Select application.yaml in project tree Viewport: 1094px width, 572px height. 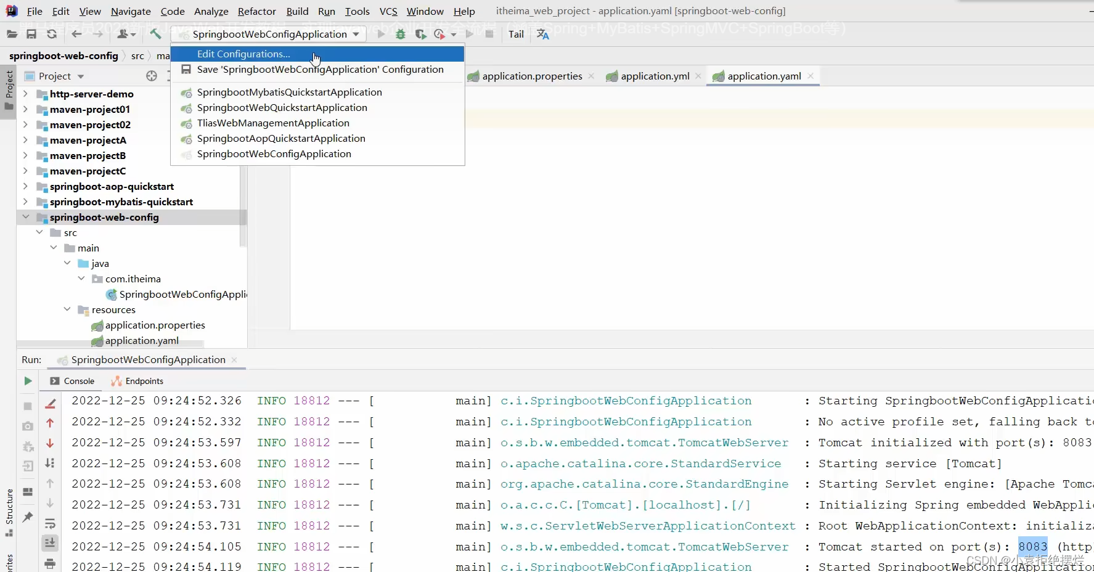(x=142, y=340)
